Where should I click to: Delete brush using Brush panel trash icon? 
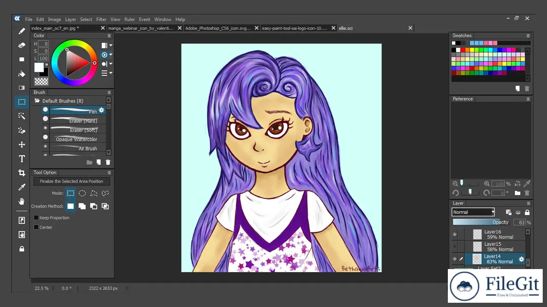point(108,162)
